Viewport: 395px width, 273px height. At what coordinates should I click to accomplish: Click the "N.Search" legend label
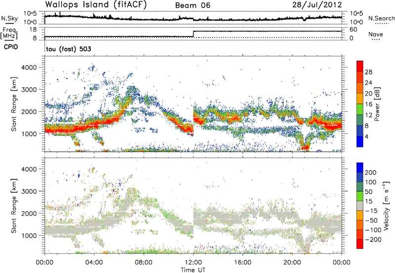click(x=382, y=18)
